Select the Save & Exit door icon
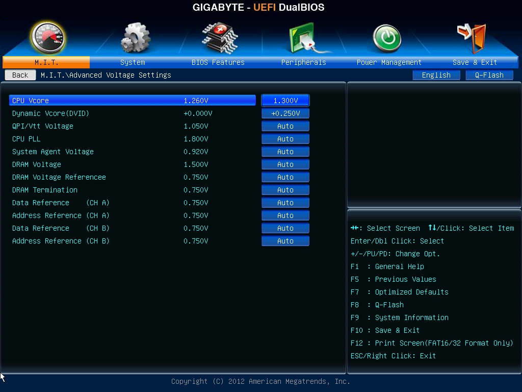Screen dimensions: 522x392 pos(472,38)
